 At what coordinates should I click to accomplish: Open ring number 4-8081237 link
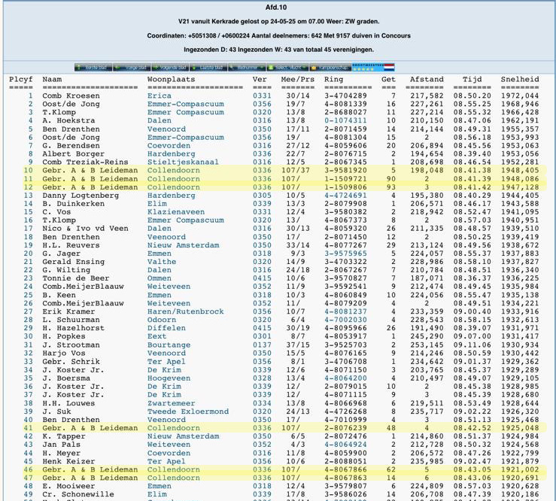point(345,311)
